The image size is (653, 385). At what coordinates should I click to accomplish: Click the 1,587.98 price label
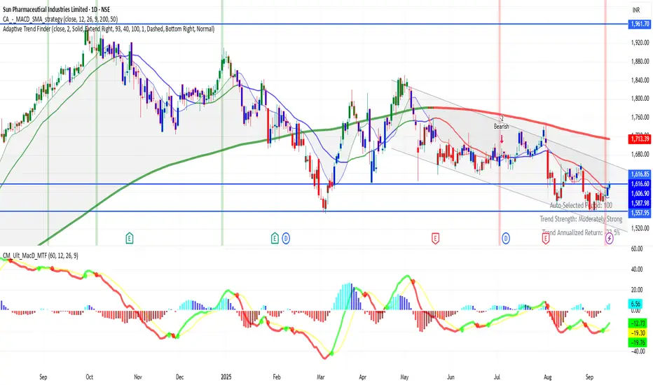tap(640, 203)
